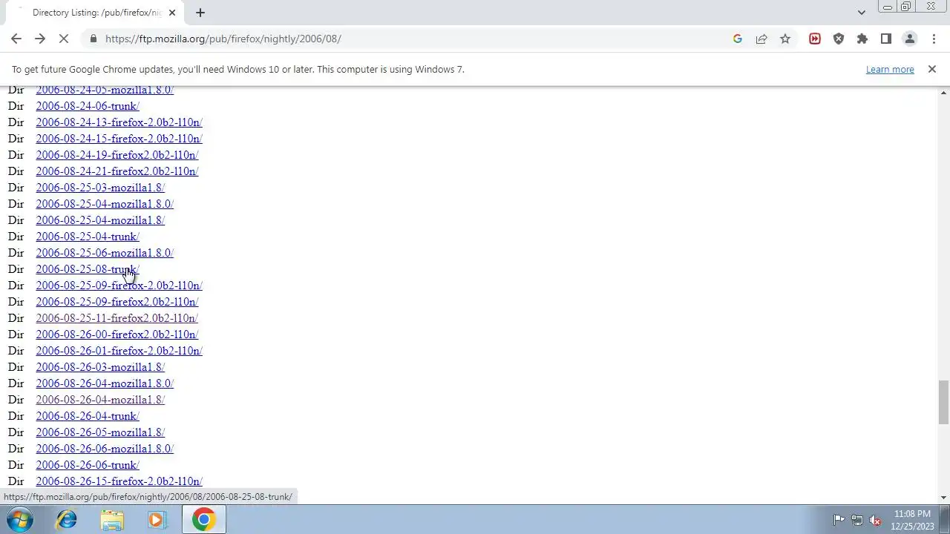Open 2006-08-25-03-mozilla1.8/ directory
The height and width of the screenshot is (534, 950).
100,188
